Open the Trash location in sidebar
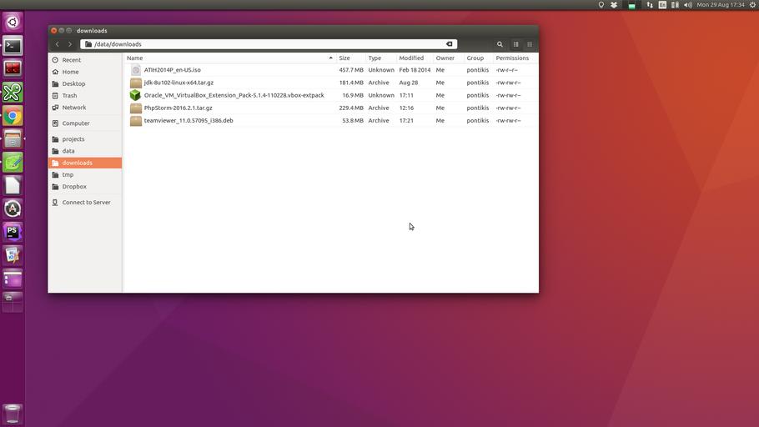 pyautogui.click(x=69, y=96)
